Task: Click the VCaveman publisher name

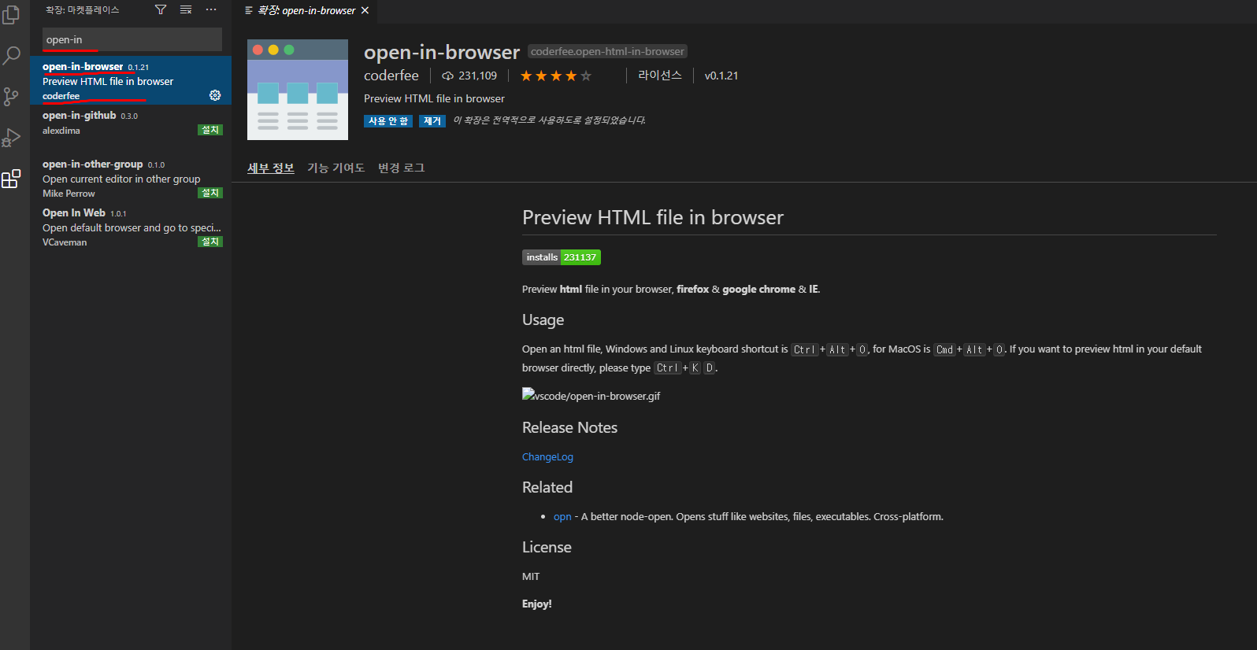Action: pyautogui.click(x=65, y=242)
